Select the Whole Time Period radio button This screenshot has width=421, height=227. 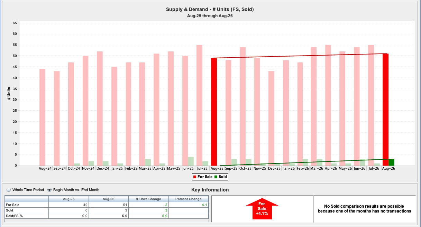pos(9,190)
